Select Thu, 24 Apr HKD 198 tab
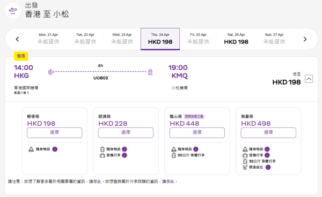 pos(160,39)
